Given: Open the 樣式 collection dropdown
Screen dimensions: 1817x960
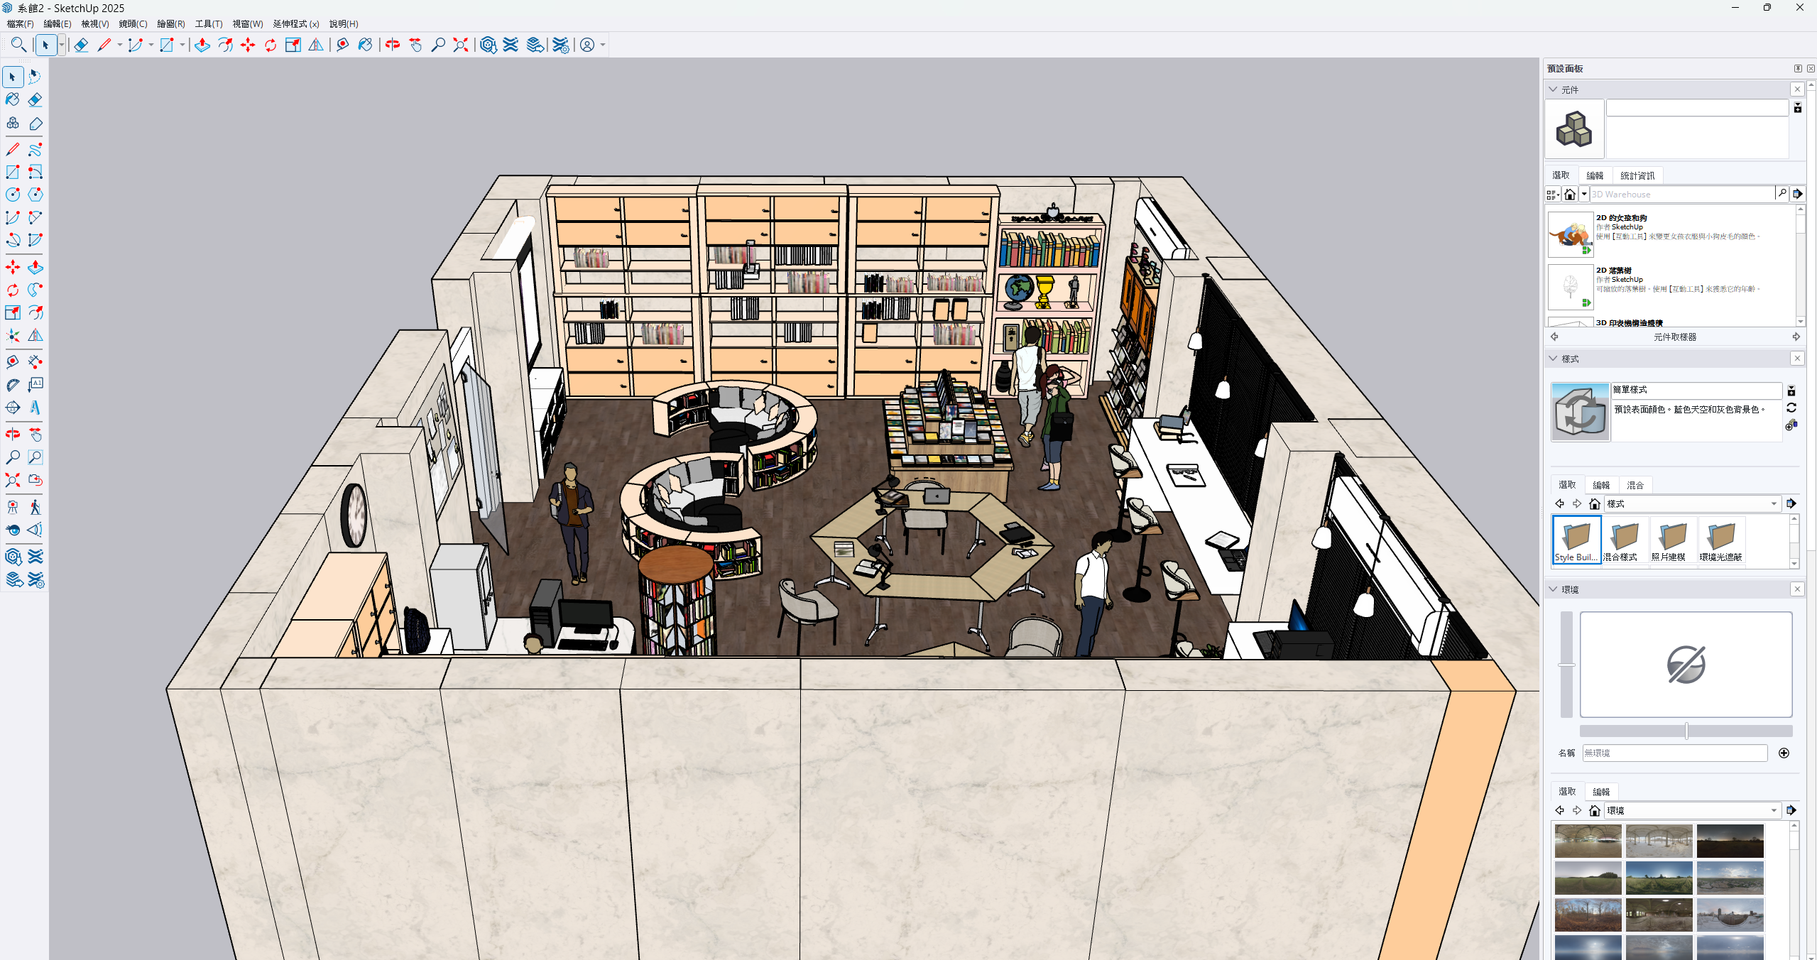Looking at the screenshot, I should (1774, 504).
